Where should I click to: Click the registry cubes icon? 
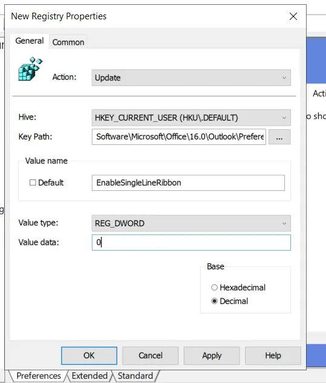(30, 69)
